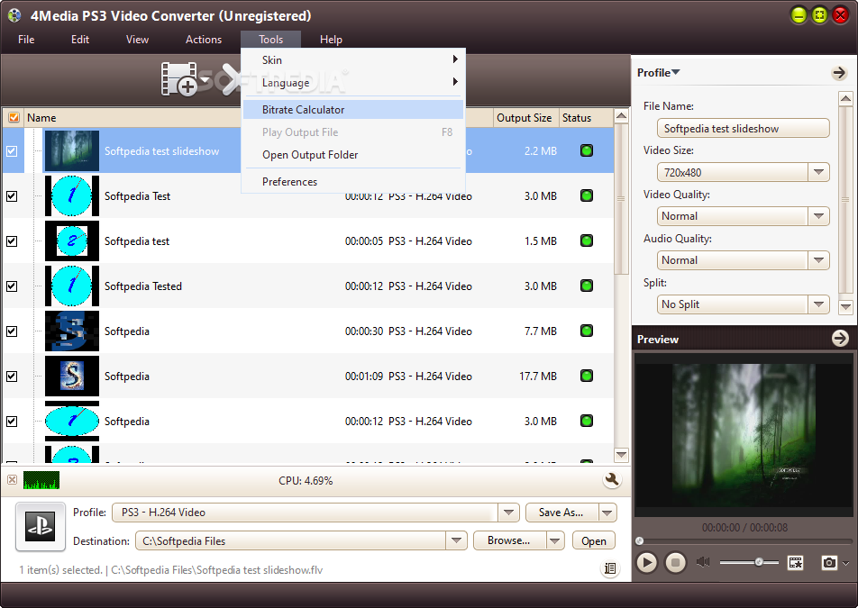Image resolution: width=858 pixels, height=608 pixels.
Task: Click the Open destination button
Action: pyautogui.click(x=594, y=540)
